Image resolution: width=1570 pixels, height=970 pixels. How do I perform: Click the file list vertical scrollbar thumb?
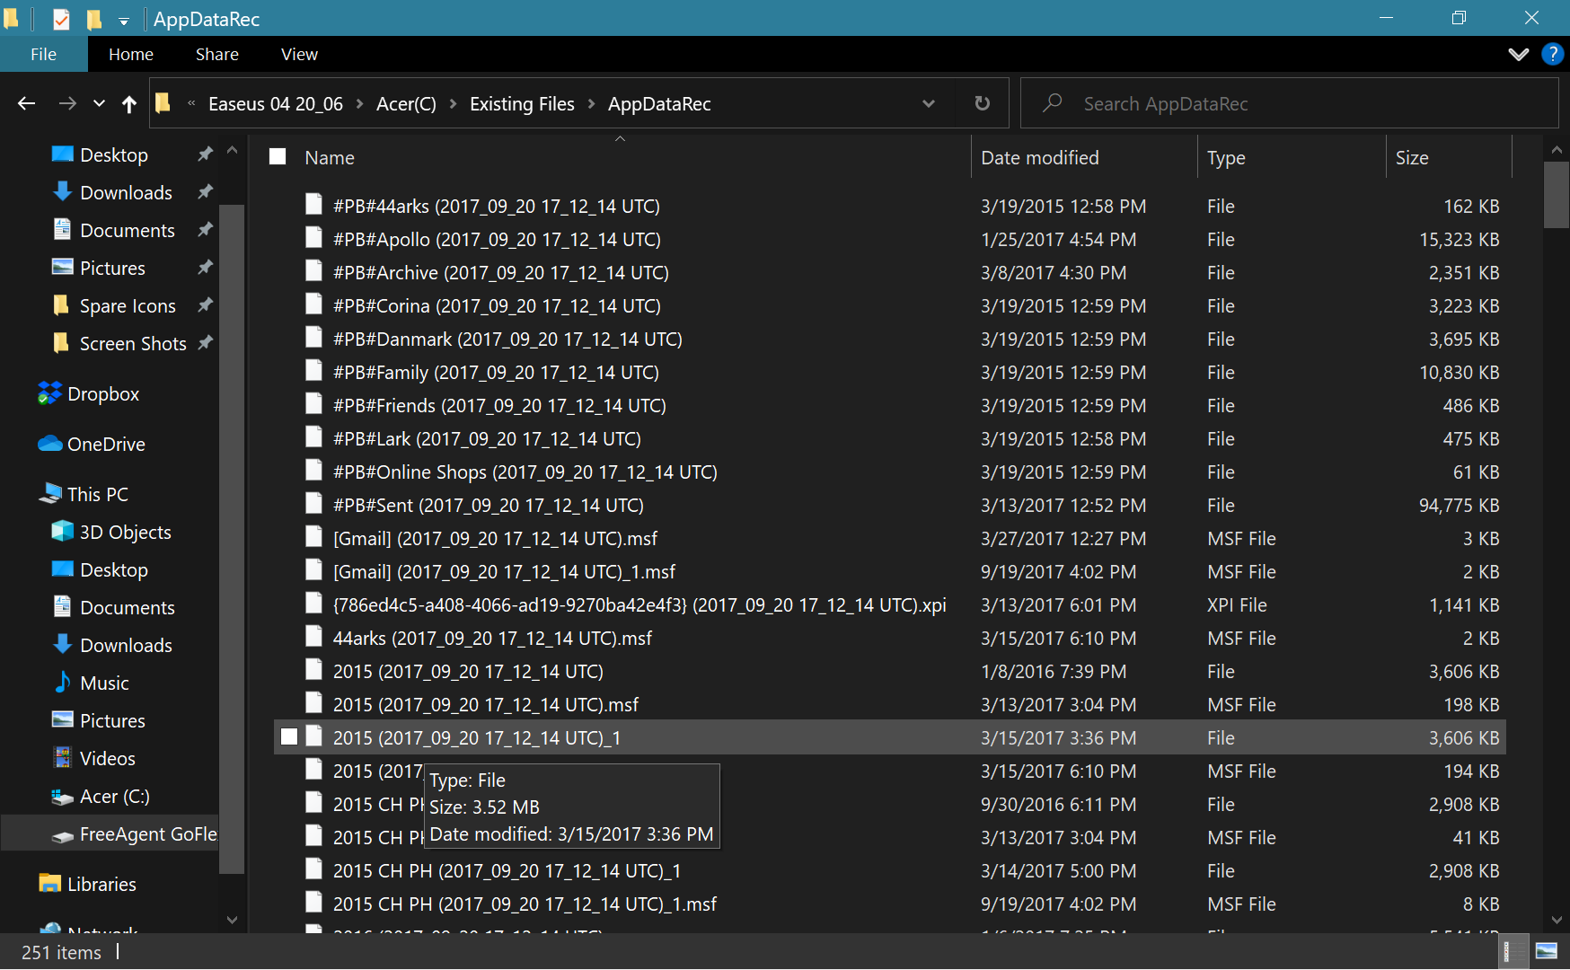pos(1556,195)
